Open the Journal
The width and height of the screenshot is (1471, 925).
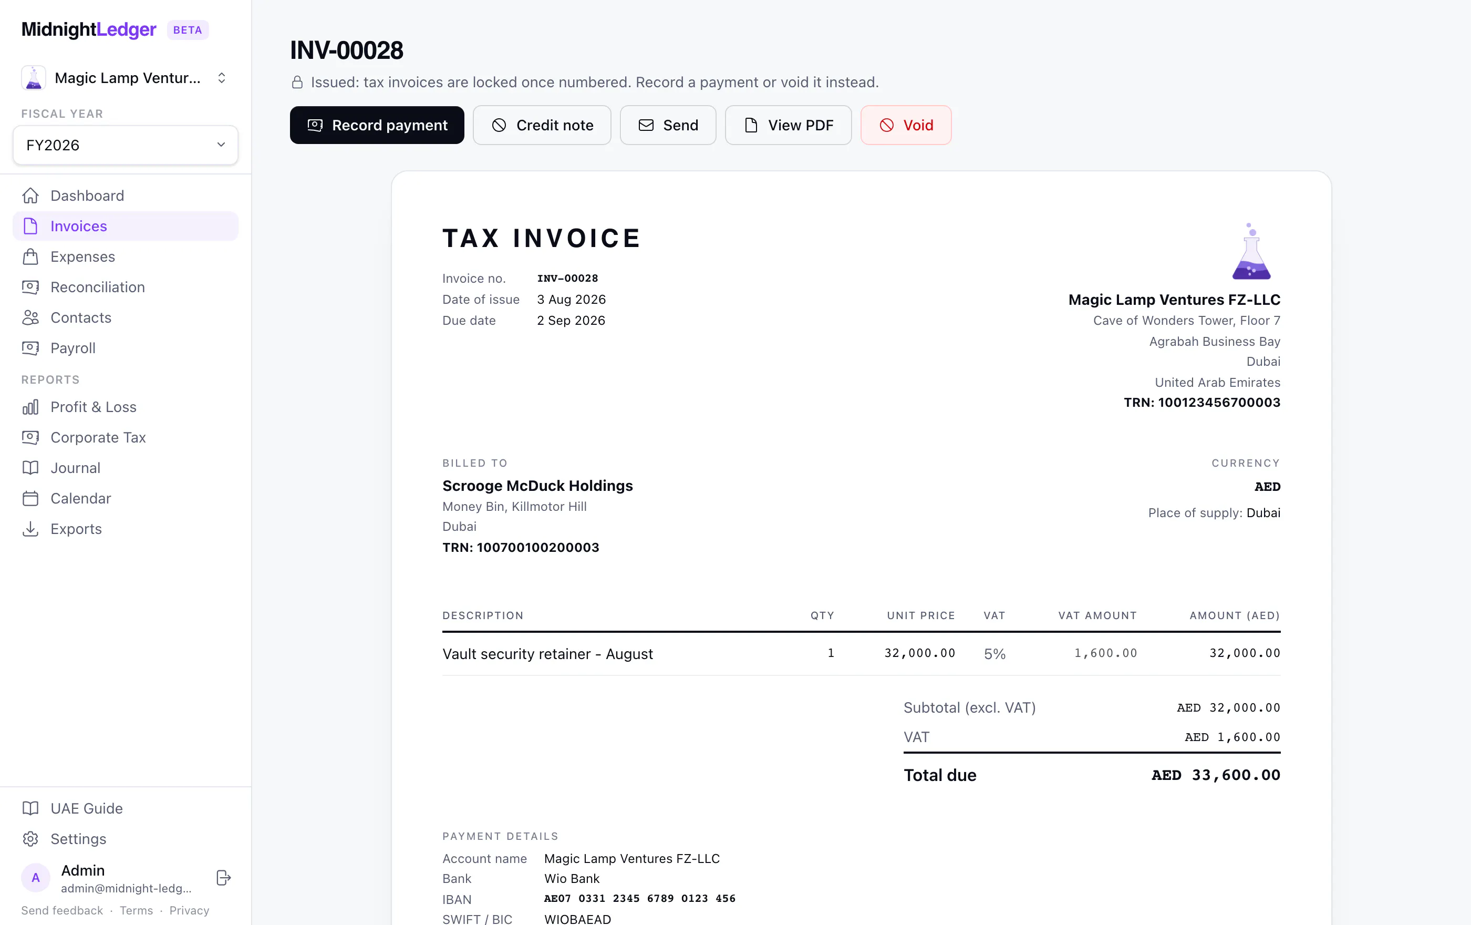125,468
